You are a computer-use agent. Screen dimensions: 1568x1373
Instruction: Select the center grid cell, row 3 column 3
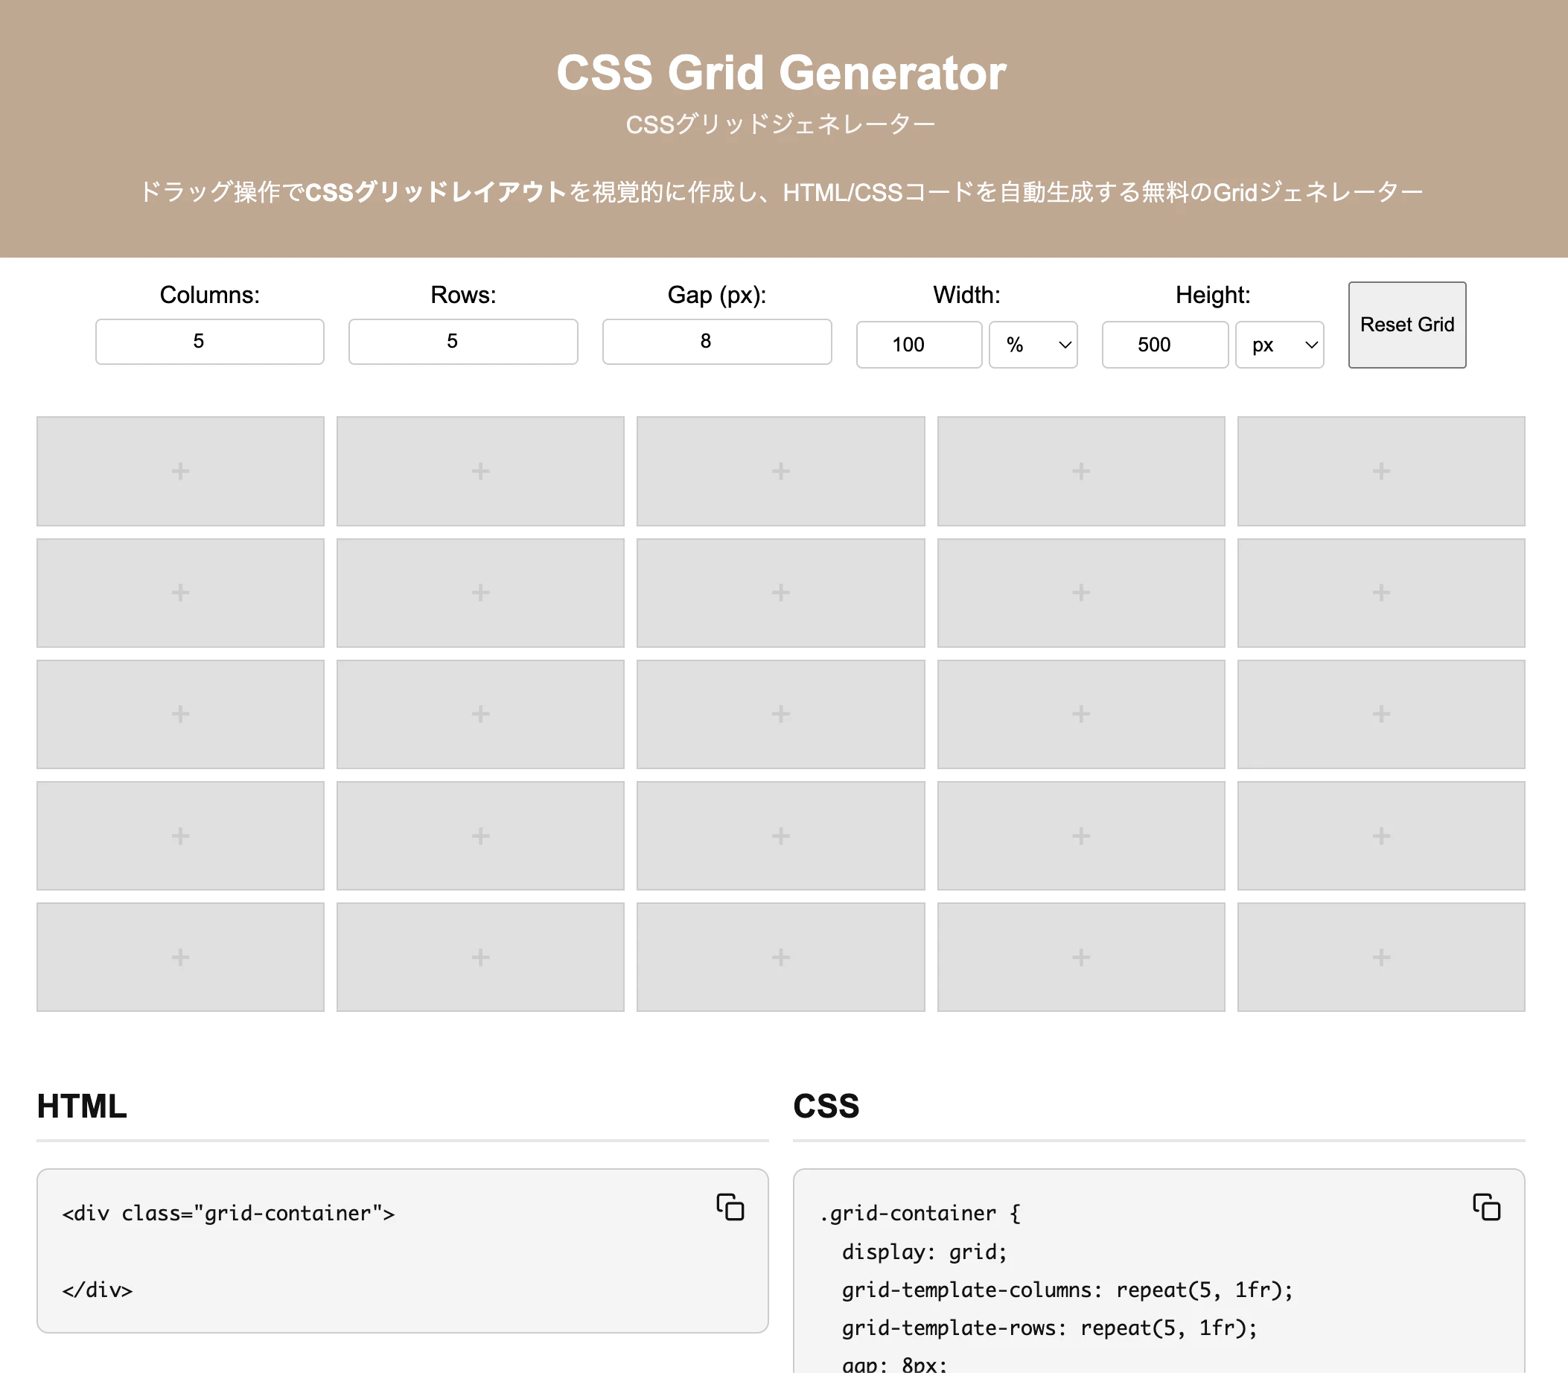pos(780,714)
